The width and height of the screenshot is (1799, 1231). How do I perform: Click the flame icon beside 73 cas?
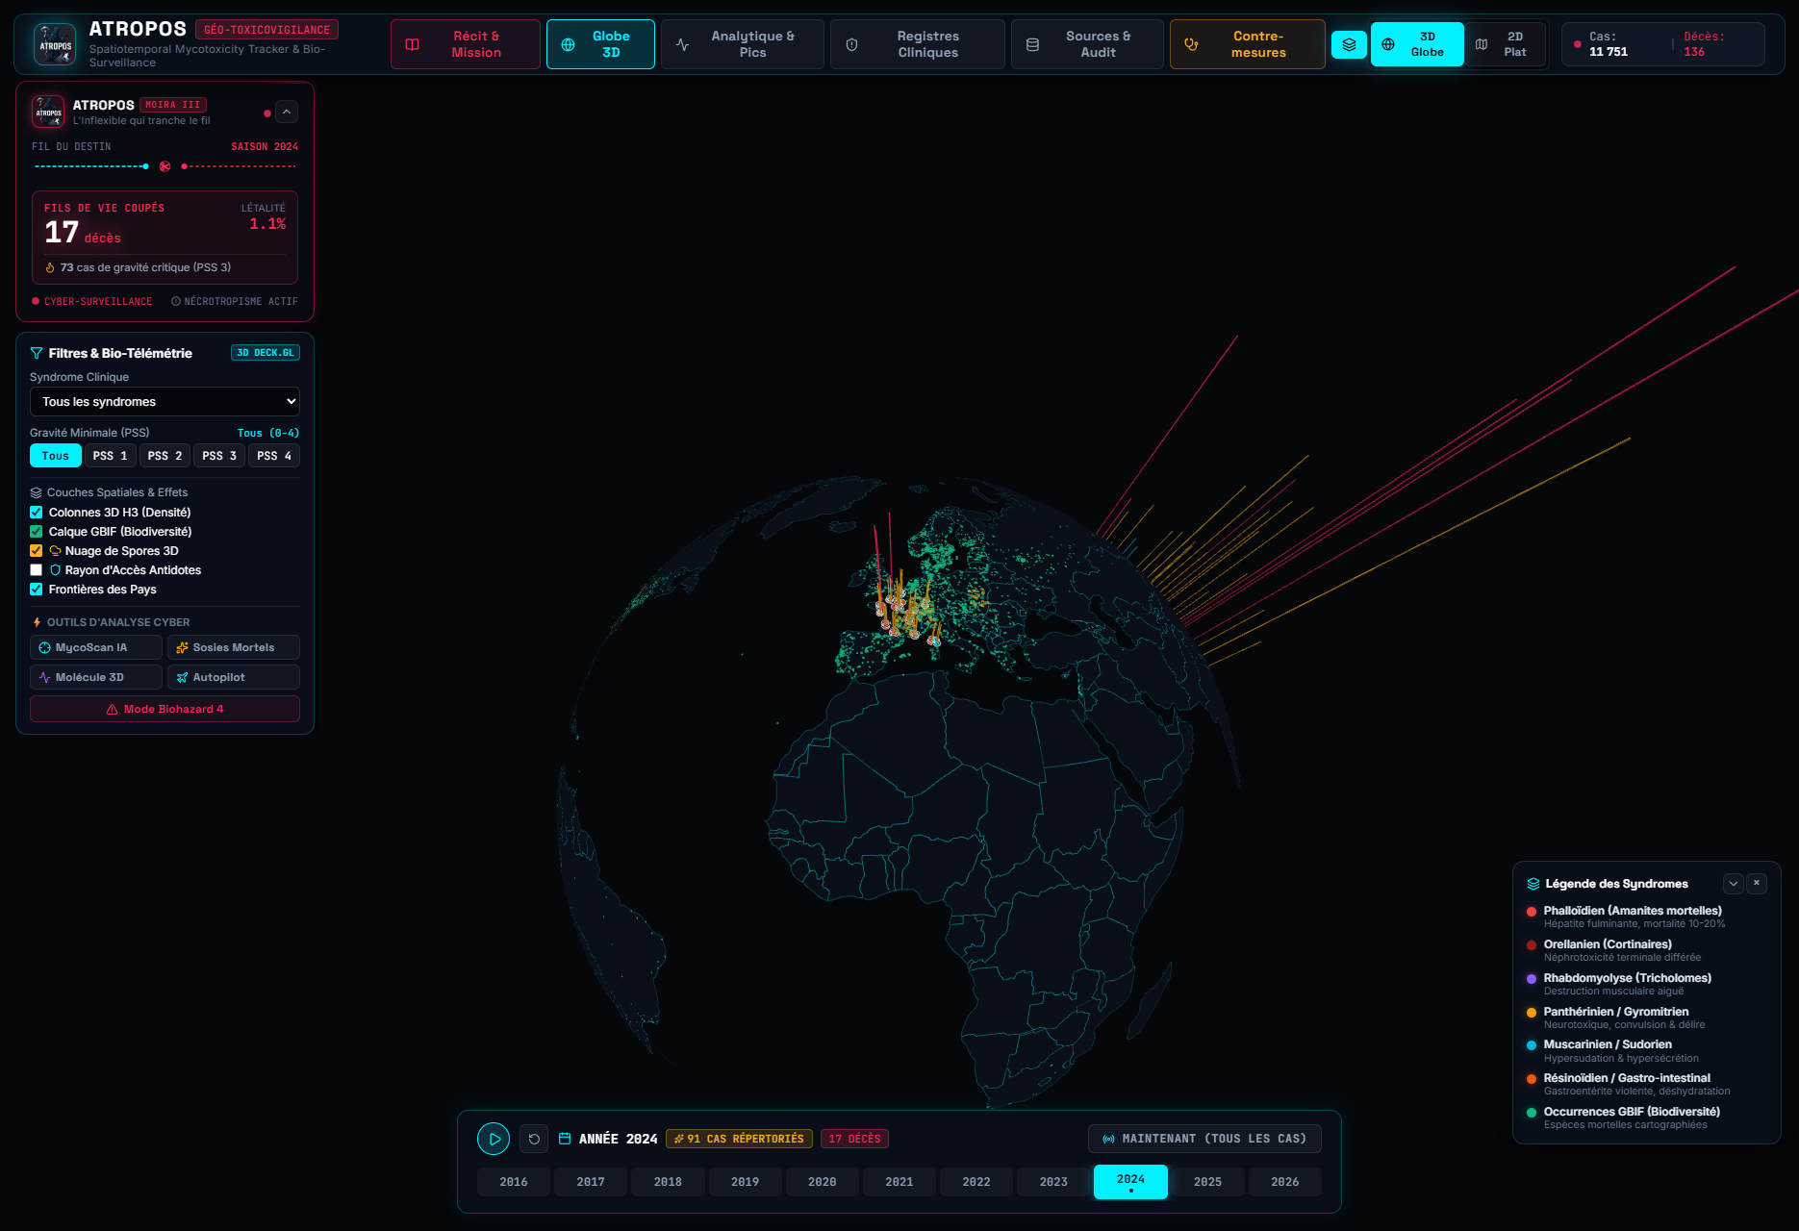pyautogui.click(x=50, y=267)
